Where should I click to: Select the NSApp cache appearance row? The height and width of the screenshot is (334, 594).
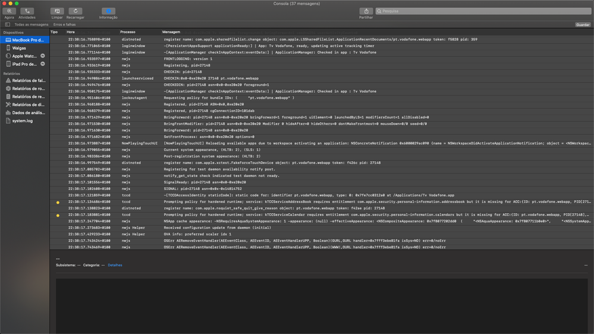point(322,221)
